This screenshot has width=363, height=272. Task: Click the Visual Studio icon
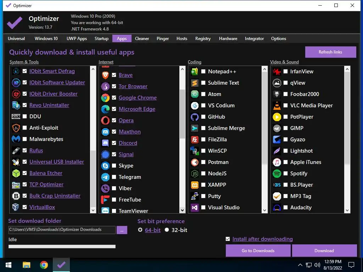[195, 208]
